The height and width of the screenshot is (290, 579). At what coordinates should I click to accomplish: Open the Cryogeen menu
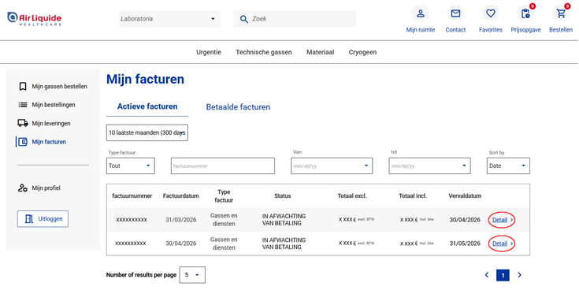point(362,52)
